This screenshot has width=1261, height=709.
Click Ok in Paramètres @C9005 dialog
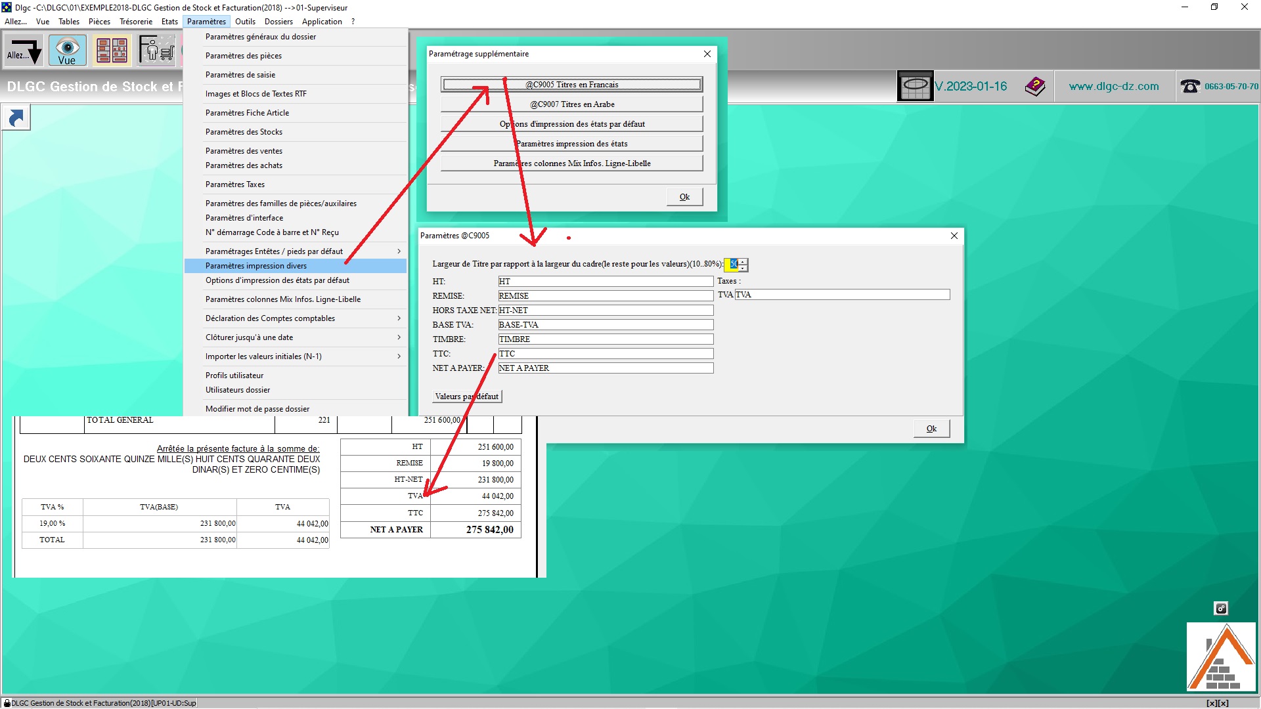coord(931,429)
